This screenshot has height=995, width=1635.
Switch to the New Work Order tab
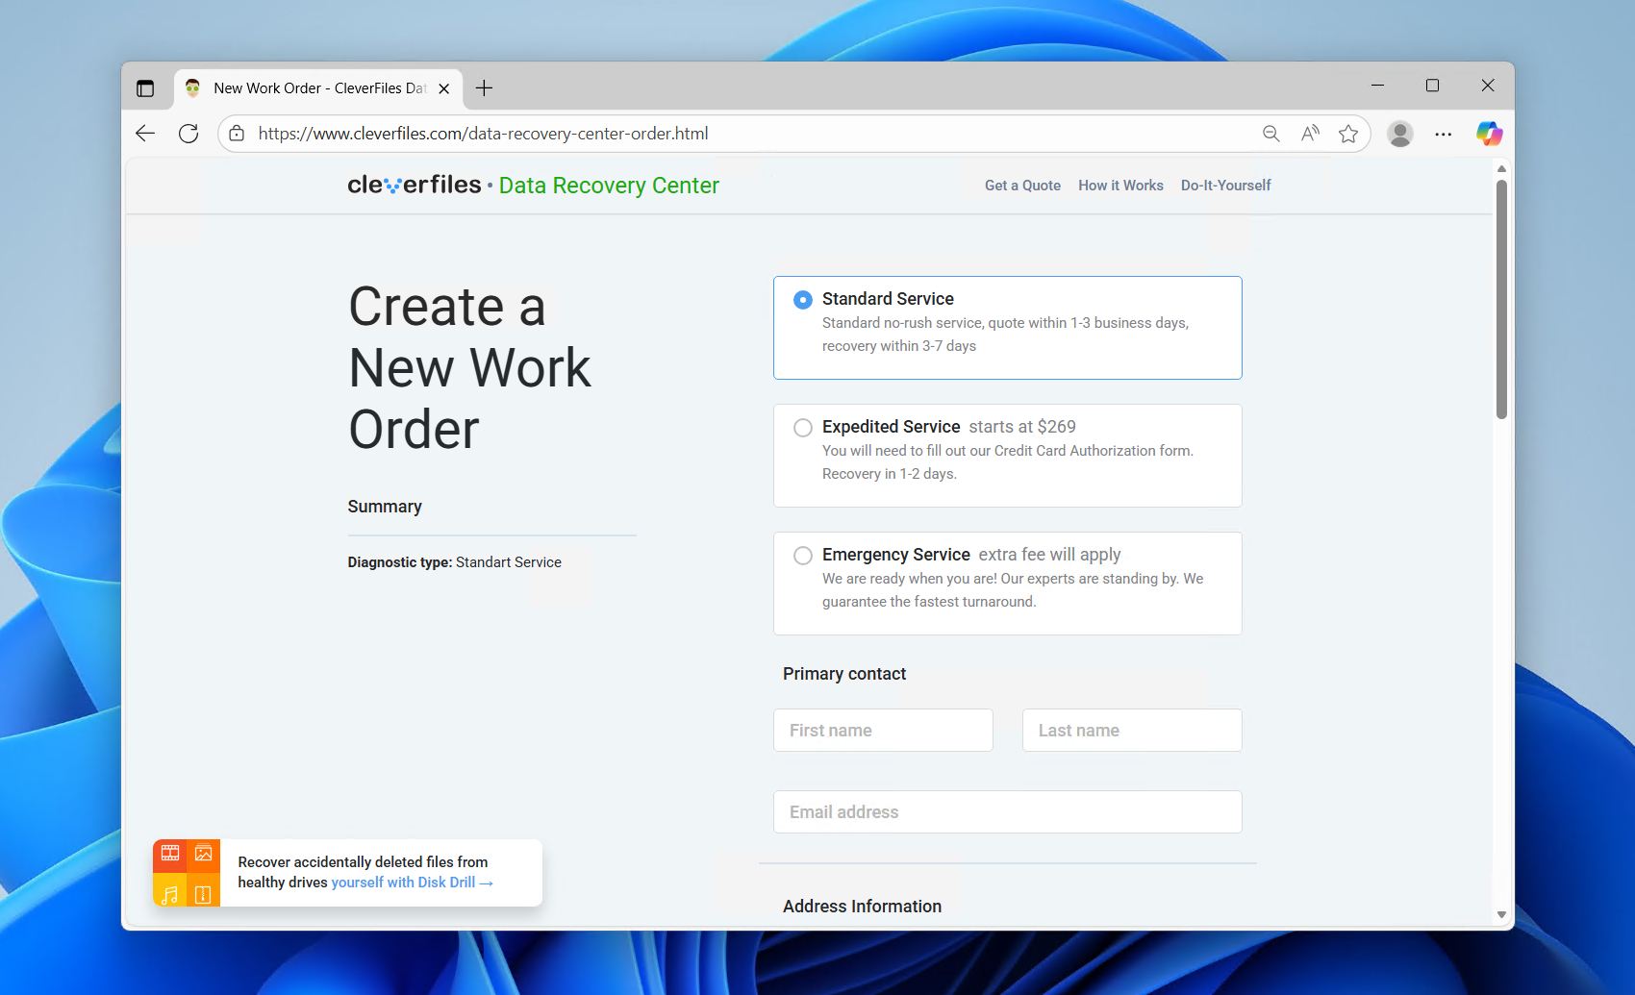point(317,87)
